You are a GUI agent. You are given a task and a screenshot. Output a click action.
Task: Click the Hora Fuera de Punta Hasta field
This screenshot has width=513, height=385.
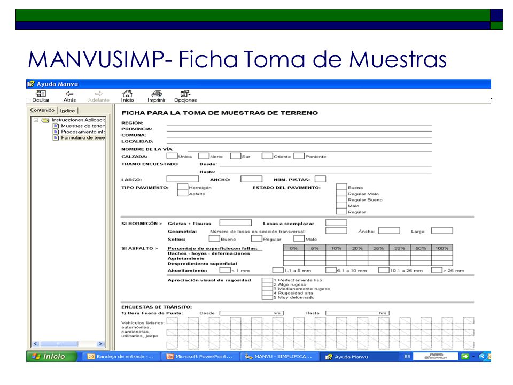[357, 313]
